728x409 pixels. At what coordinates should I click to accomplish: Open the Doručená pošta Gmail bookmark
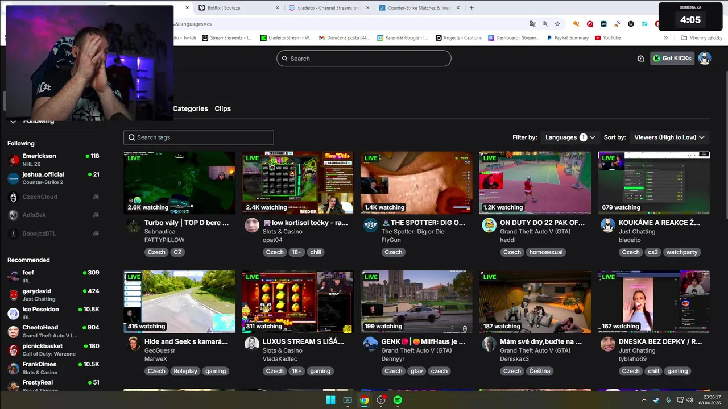pyautogui.click(x=344, y=38)
